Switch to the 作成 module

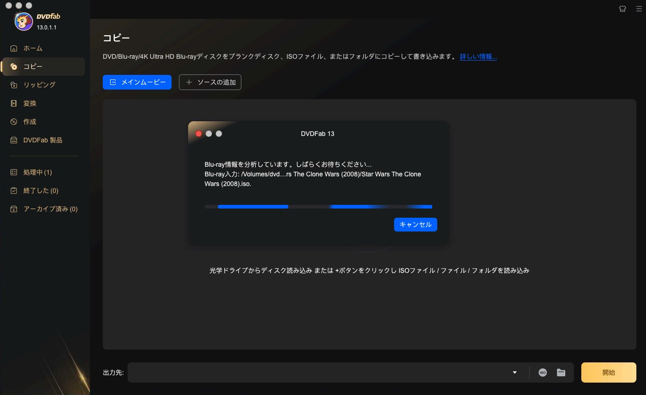(x=44, y=122)
